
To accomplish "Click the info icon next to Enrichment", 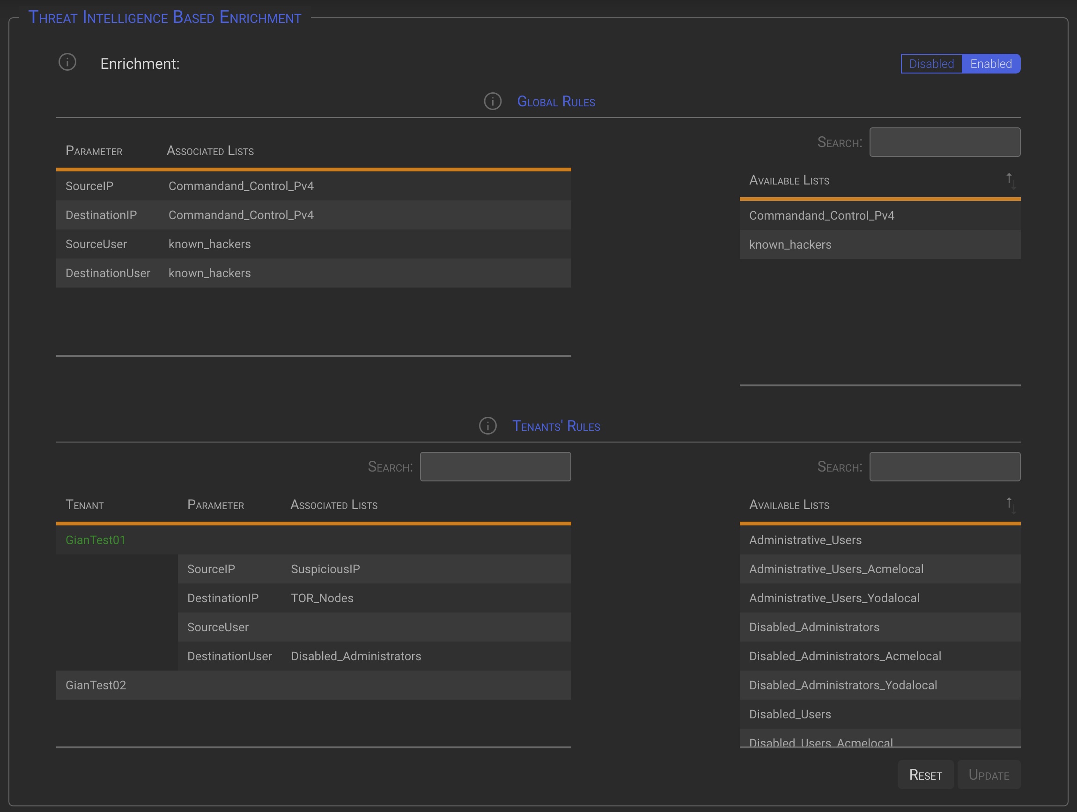I will point(67,62).
